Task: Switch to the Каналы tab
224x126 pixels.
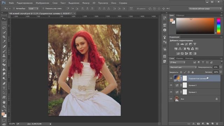Action: tap(180, 58)
